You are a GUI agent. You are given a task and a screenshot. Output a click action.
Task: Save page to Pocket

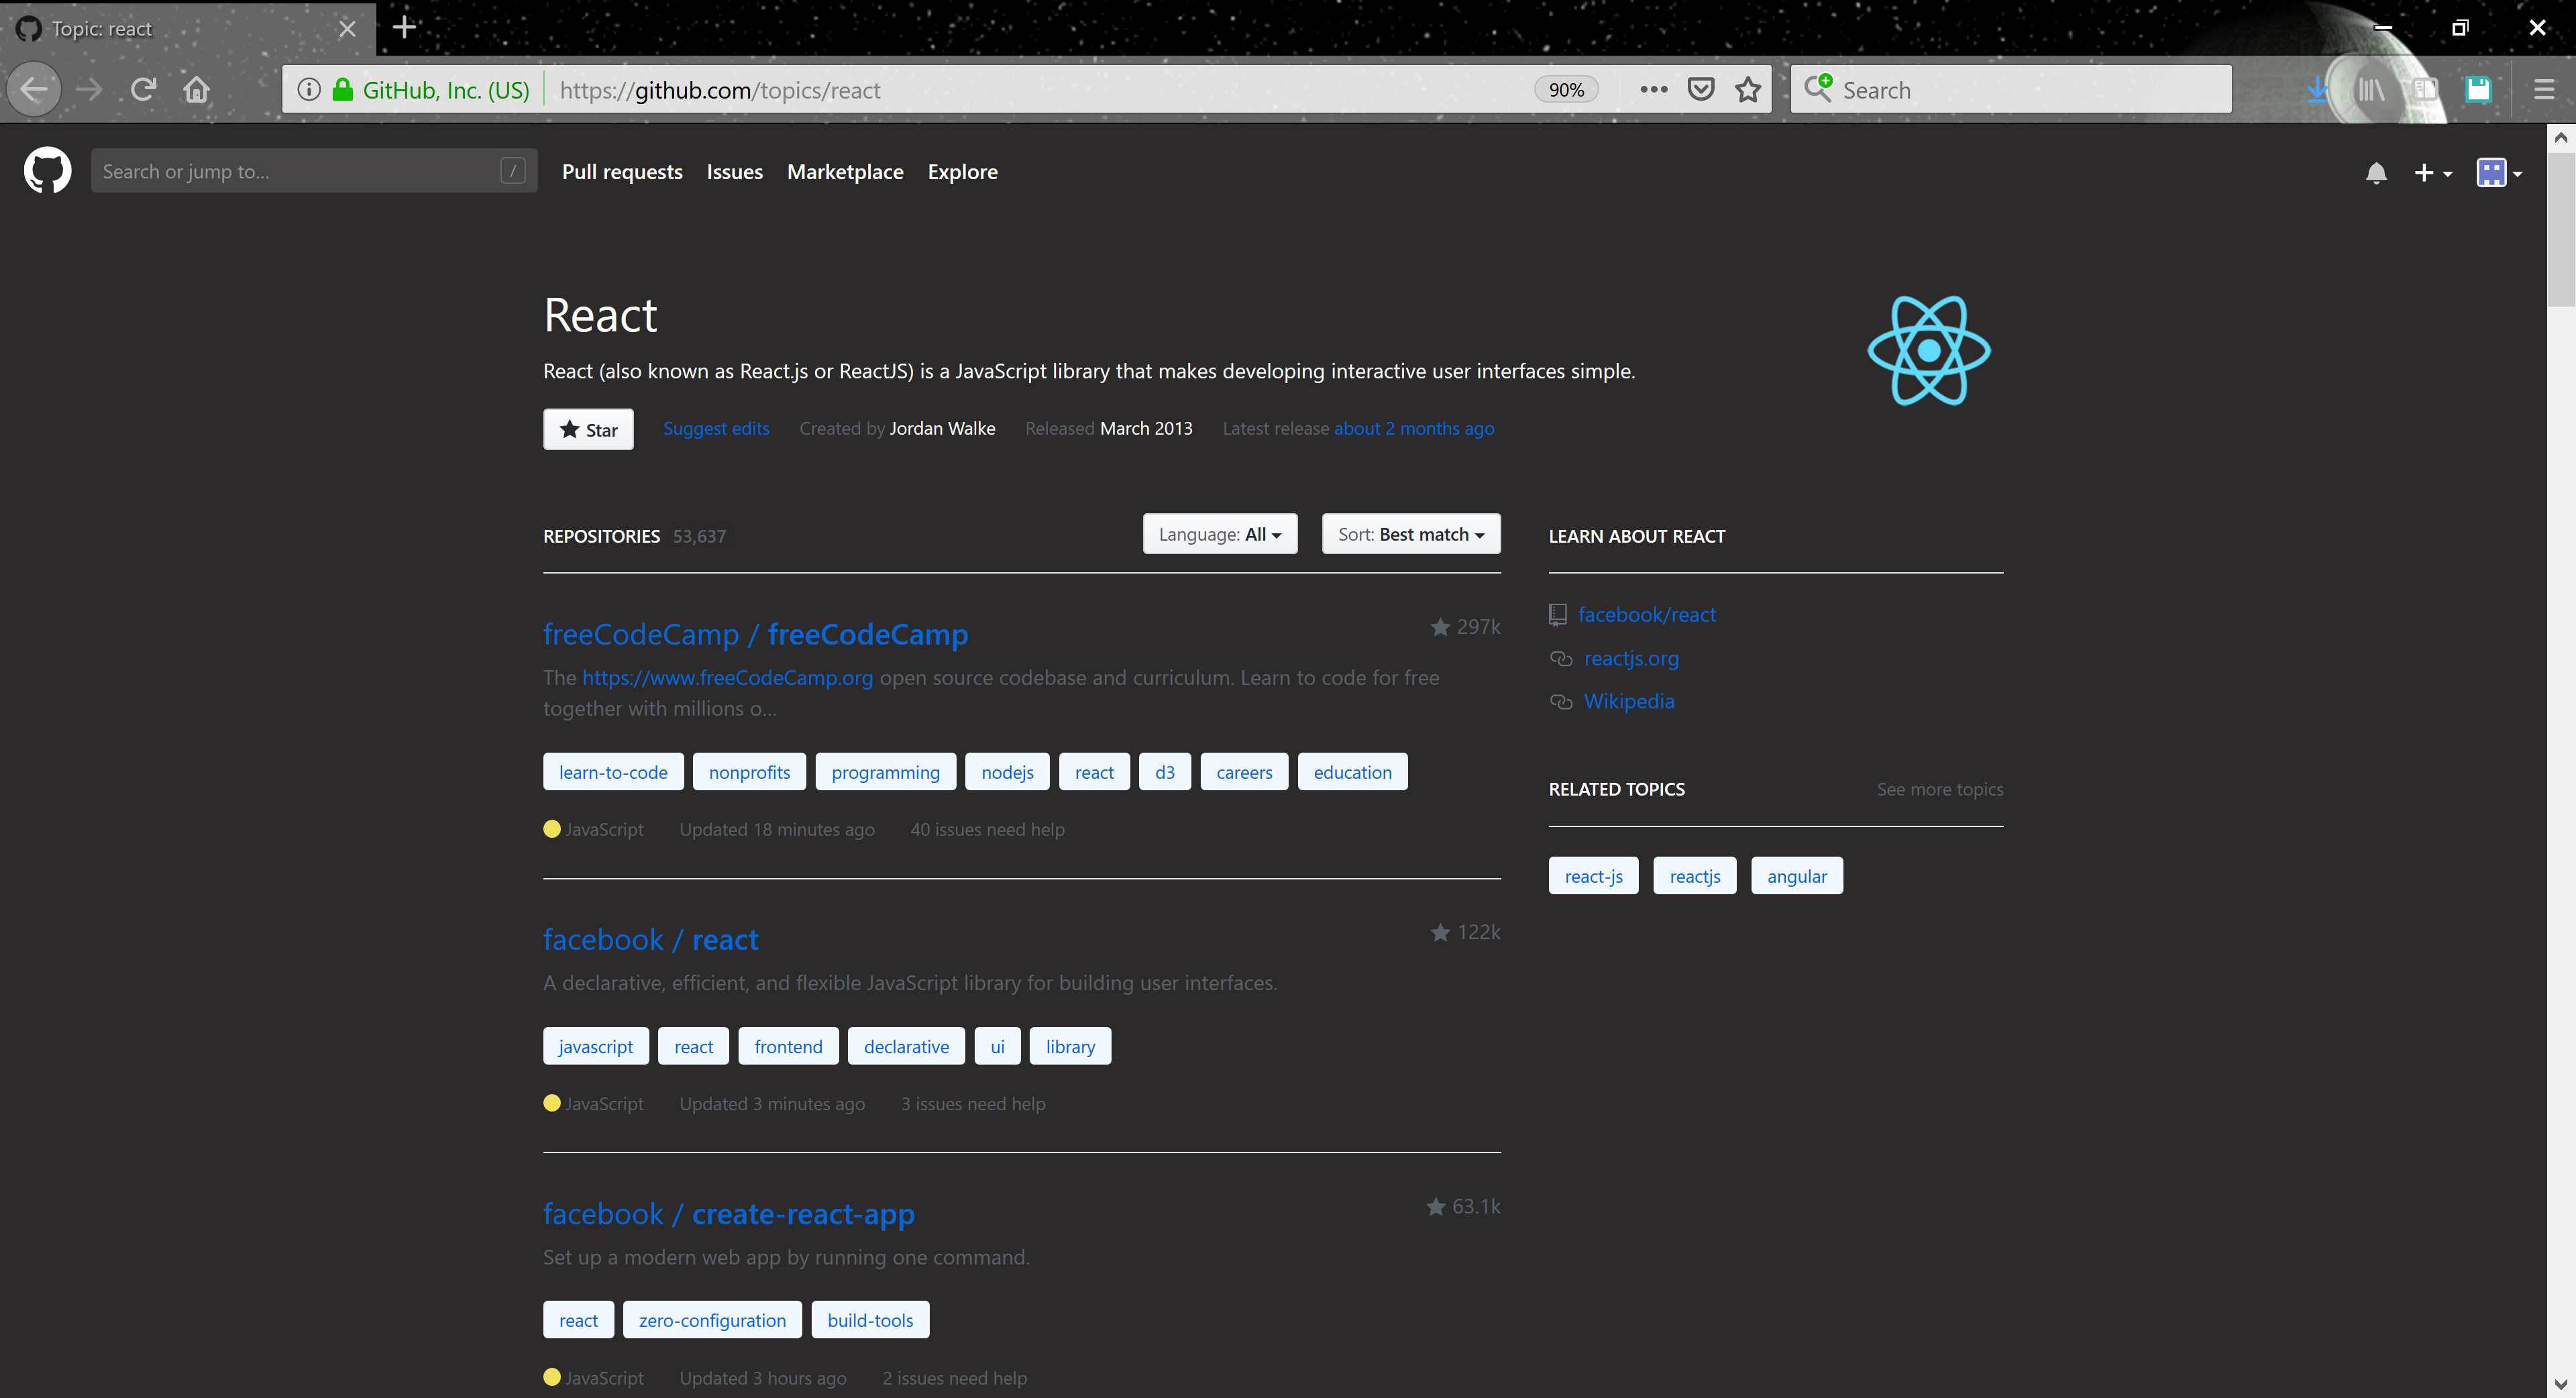(x=1701, y=89)
